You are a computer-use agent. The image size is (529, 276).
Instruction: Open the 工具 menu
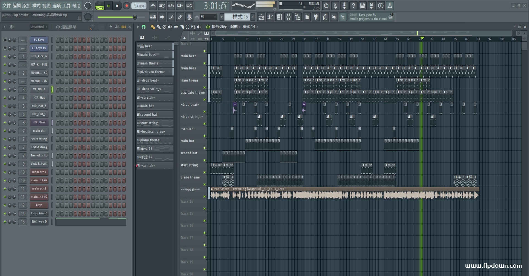[x=66, y=6]
